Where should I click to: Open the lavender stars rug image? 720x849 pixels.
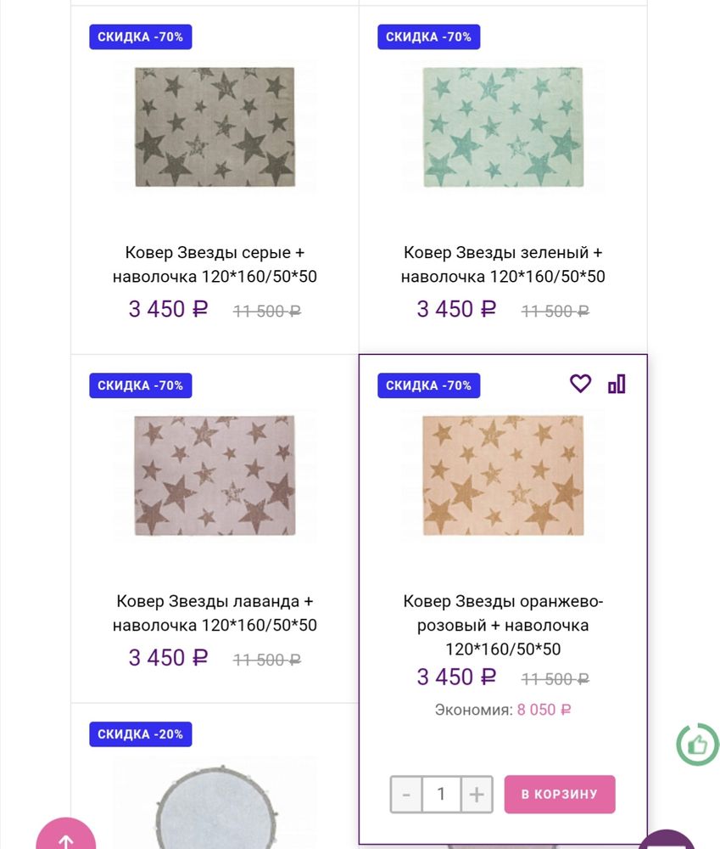[215, 475]
